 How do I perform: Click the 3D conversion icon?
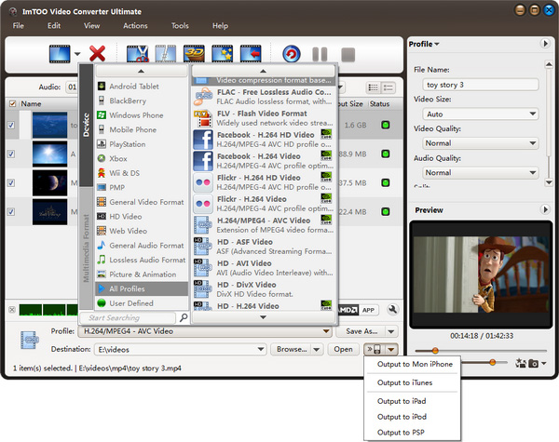pos(194,54)
